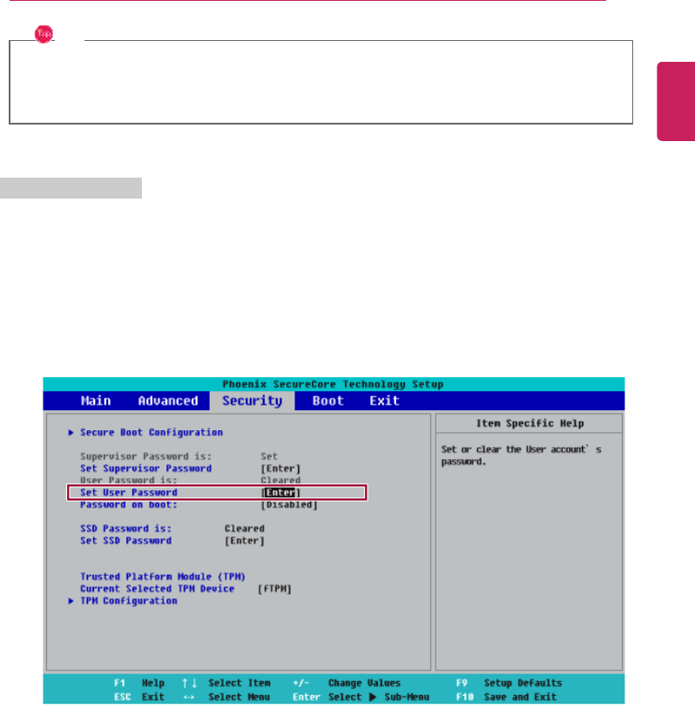
Task: Click SSD Password is label
Action: point(125,529)
